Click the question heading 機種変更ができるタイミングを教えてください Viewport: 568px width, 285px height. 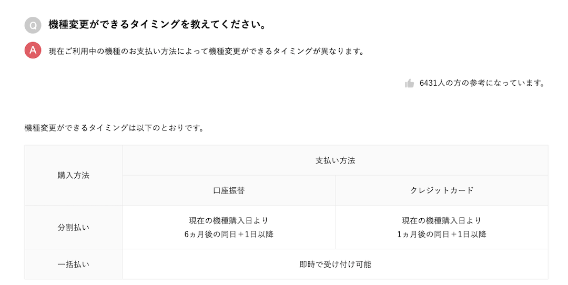point(157,25)
